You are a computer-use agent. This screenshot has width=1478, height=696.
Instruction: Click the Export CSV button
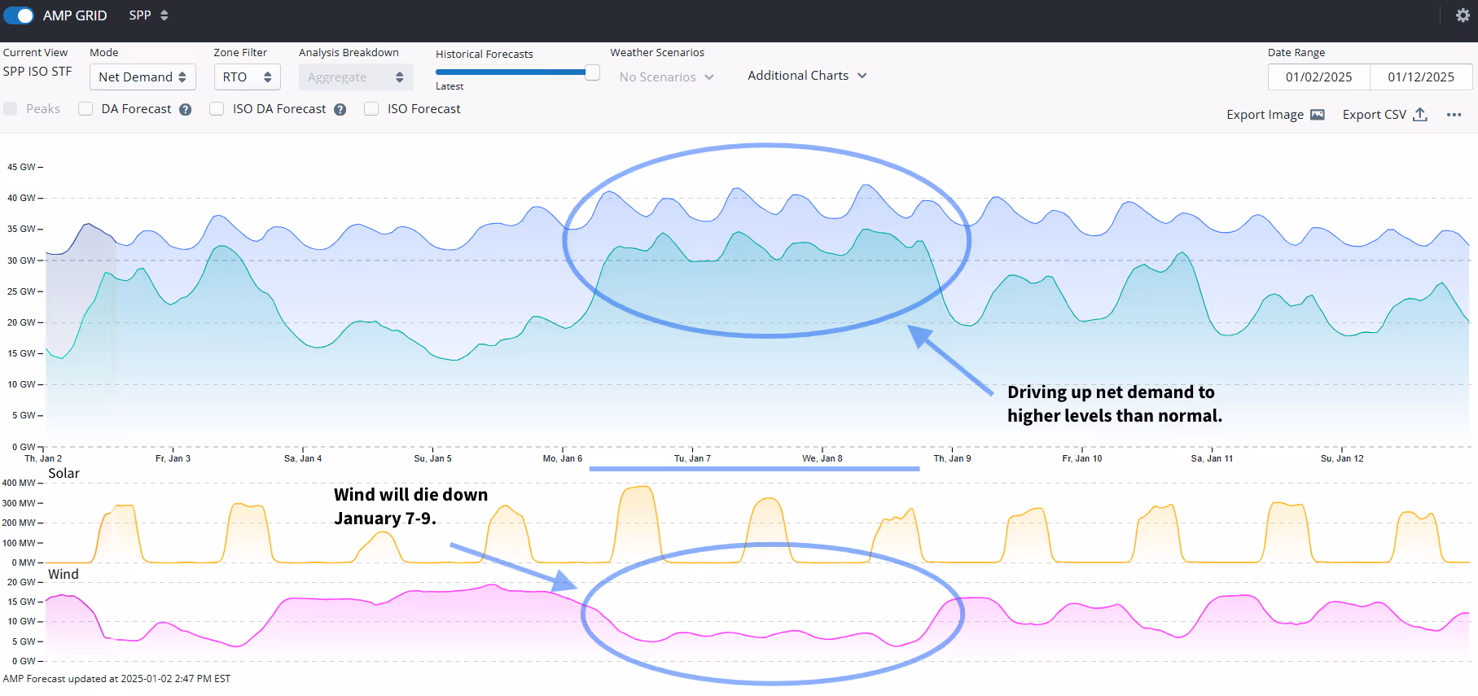pyautogui.click(x=1384, y=115)
